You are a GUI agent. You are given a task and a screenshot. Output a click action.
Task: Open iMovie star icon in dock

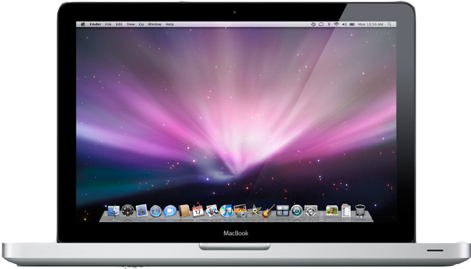tap(254, 211)
